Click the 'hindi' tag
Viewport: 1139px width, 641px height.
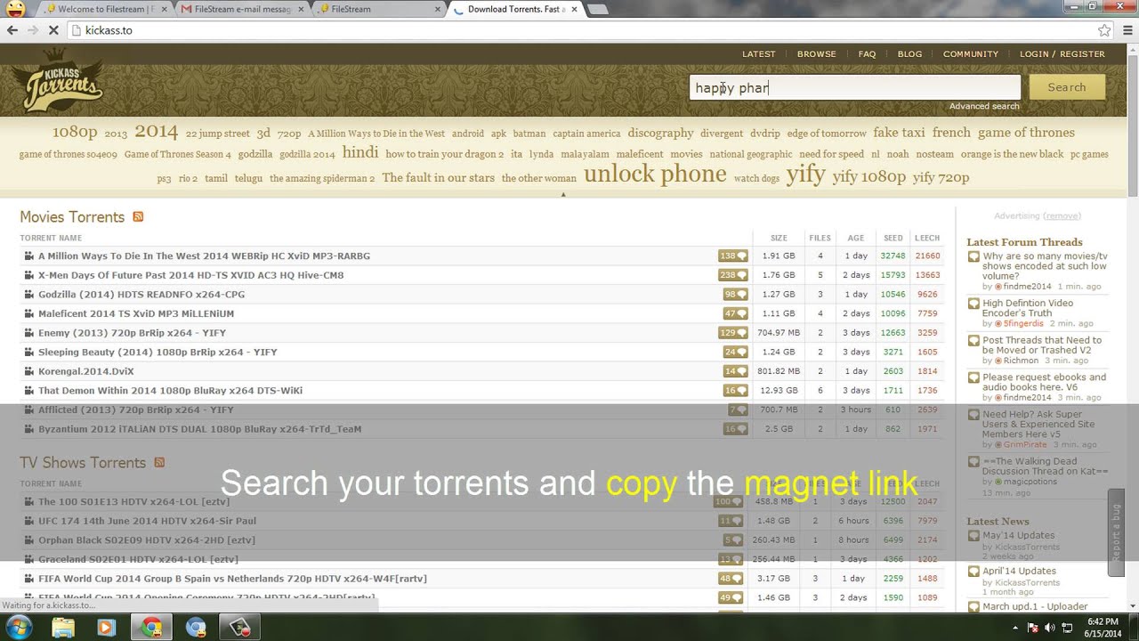360,152
